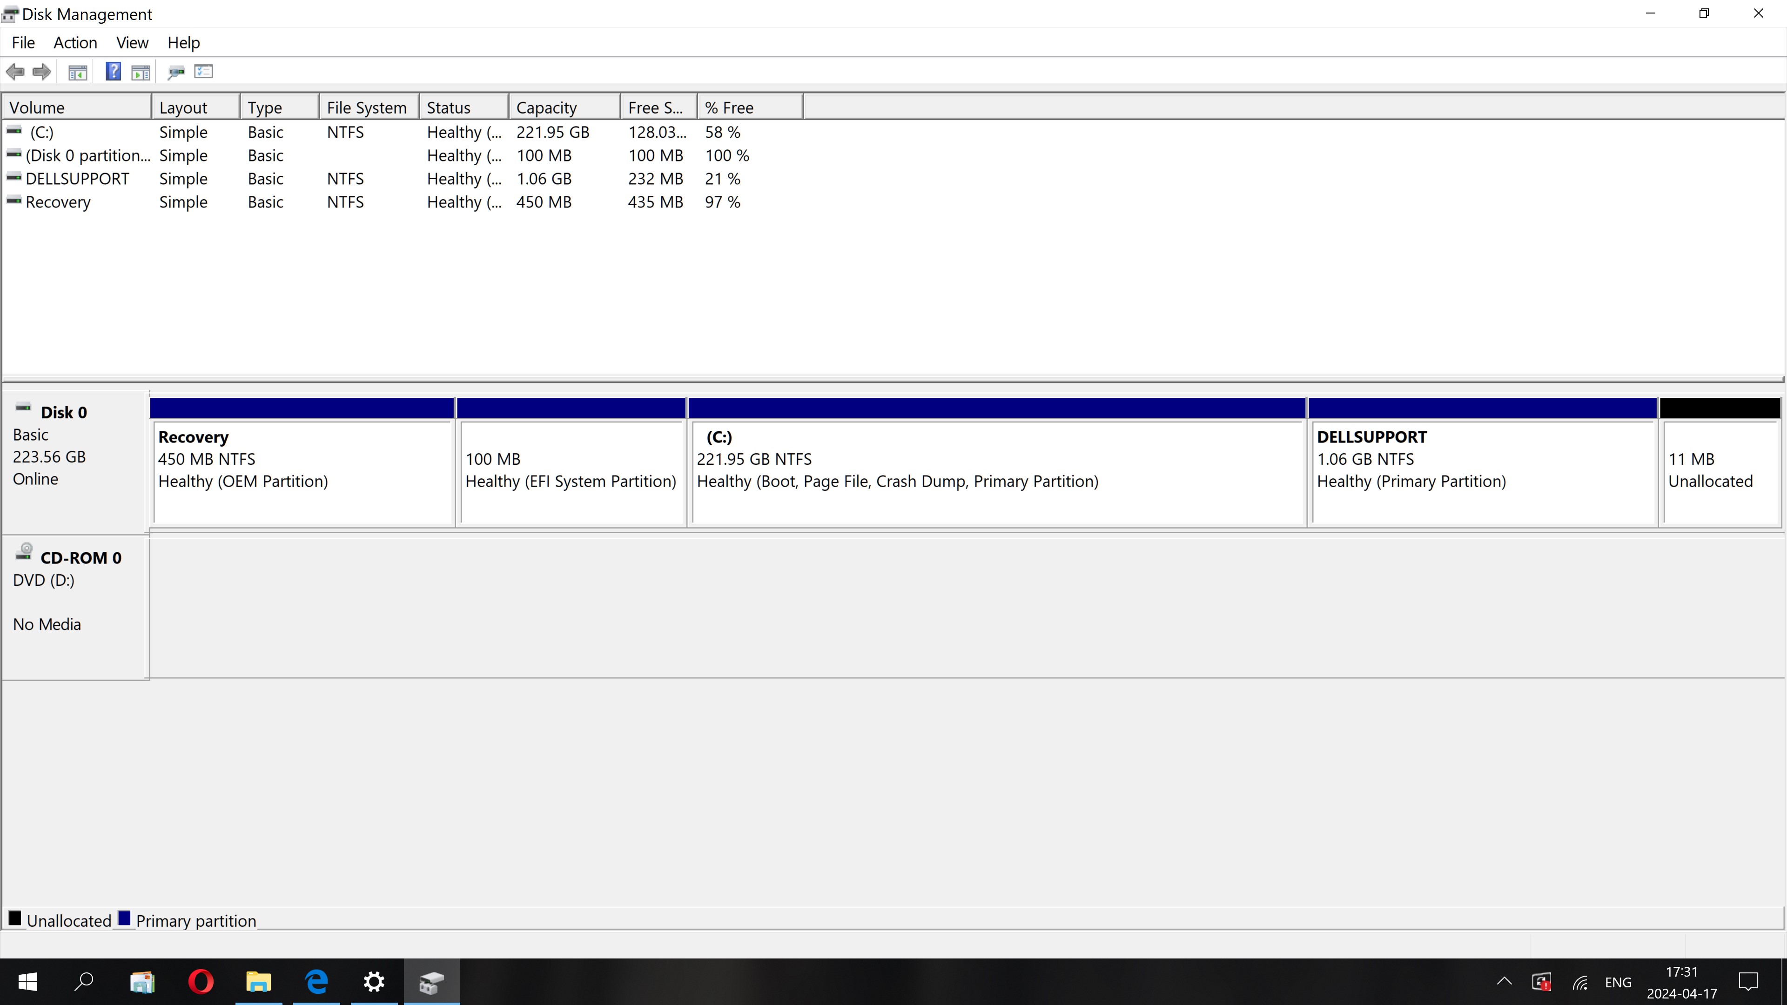1787x1005 pixels.
Task: Click the Rescan Disks toolbar icon
Action: [x=176, y=72]
